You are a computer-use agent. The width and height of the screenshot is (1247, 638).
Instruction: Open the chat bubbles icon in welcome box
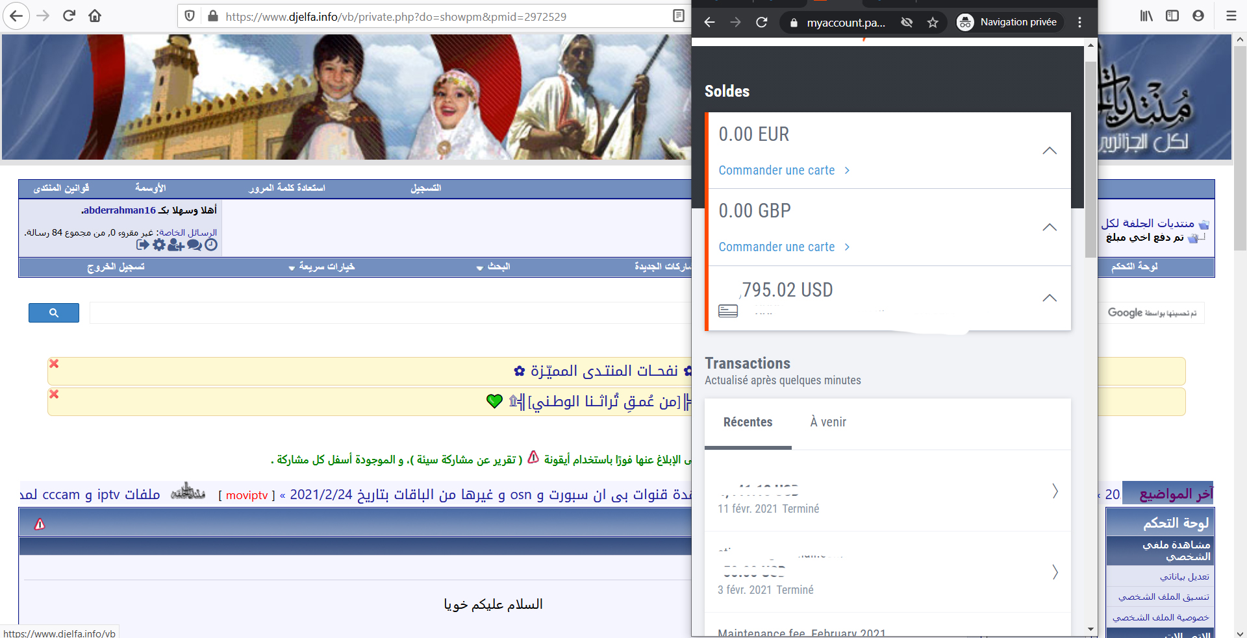pyautogui.click(x=194, y=245)
